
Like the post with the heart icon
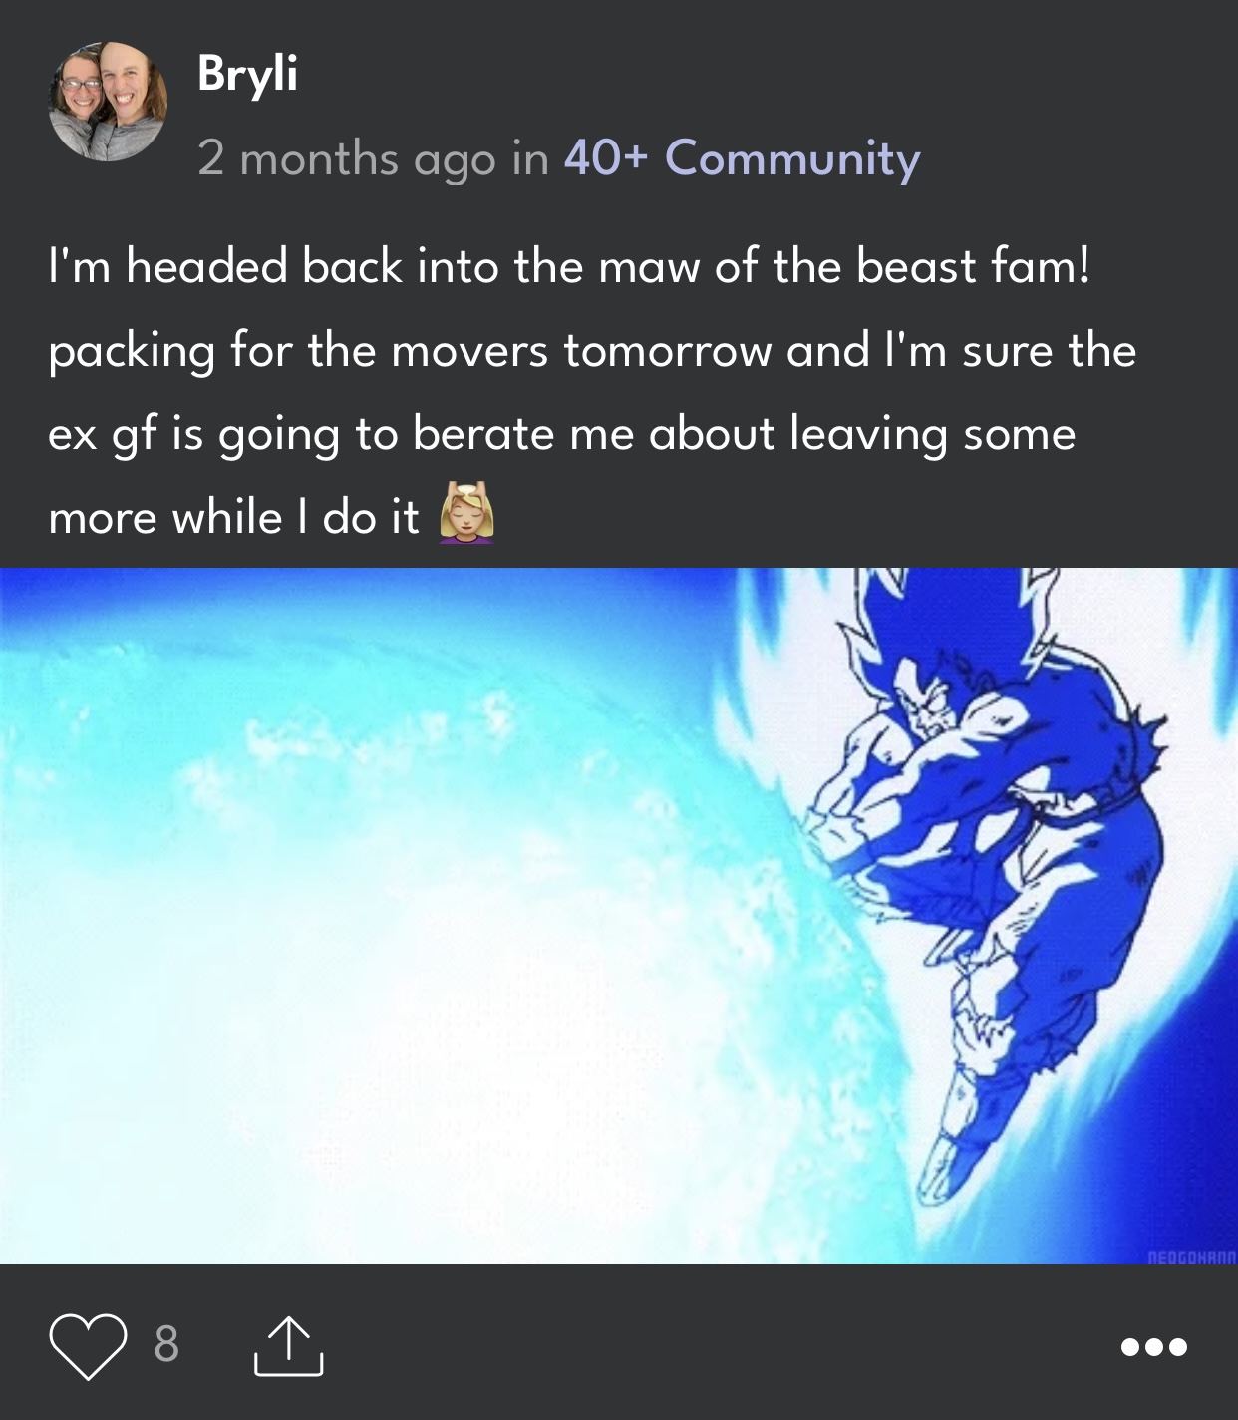pyautogui.click(x=88, y=1346)
